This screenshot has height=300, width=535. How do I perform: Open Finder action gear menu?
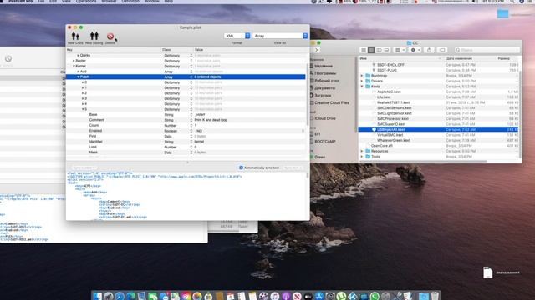click(415, 50)
